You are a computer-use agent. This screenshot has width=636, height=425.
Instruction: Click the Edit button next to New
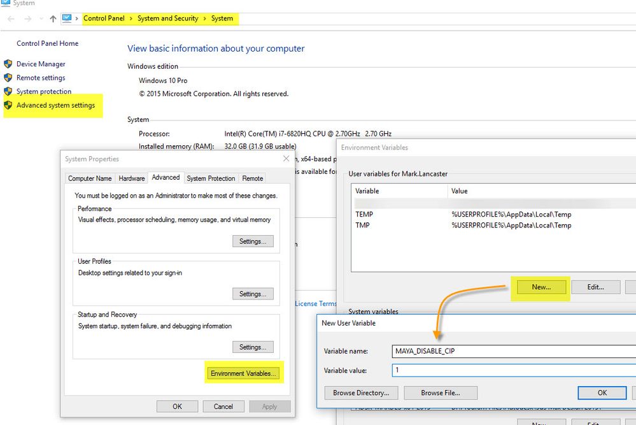[595, 287]
